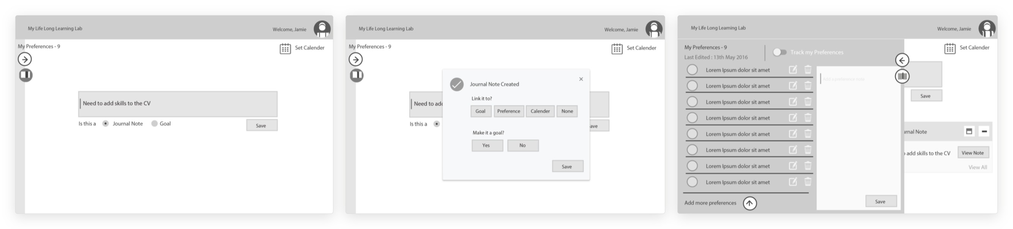The height and width of the screenshot is (229, 1013).
Task: Click the Set Calender calendar icon on the left screen
Action: coord(285,49)
